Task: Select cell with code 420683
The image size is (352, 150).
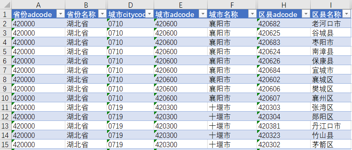Action: (284, 42)
